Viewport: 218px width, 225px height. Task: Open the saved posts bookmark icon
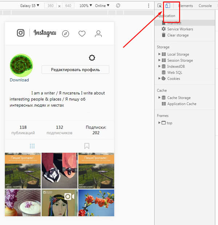pyautogui.click(x=87, y=146)
